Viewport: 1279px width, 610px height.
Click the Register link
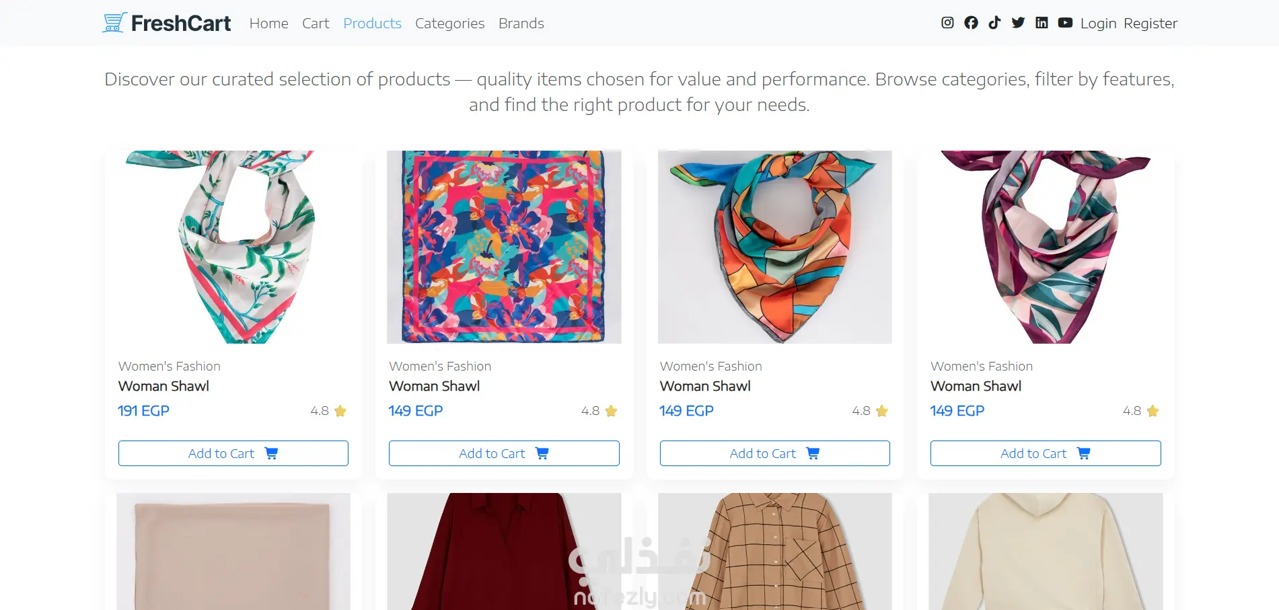[x=1150, y=24]
